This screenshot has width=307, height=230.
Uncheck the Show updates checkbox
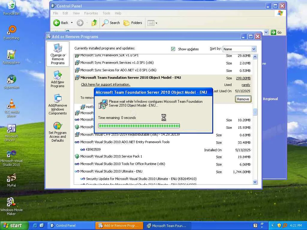pyautogui.click(x=173, y=49)
